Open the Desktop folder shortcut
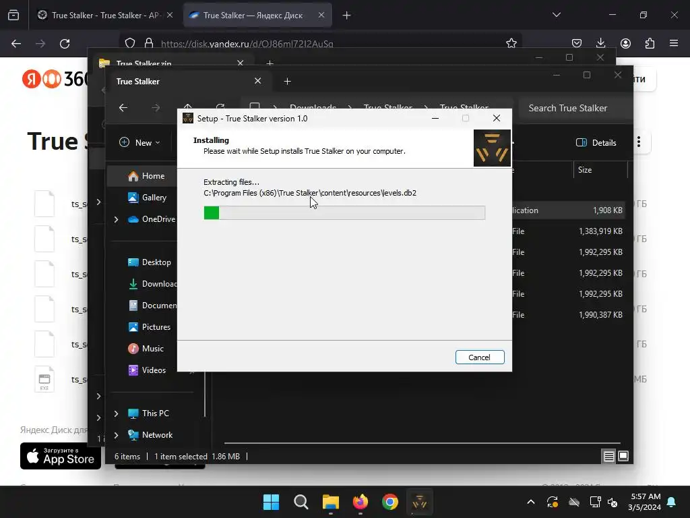This screenshot has width=690, height=518. click(149, 262)
